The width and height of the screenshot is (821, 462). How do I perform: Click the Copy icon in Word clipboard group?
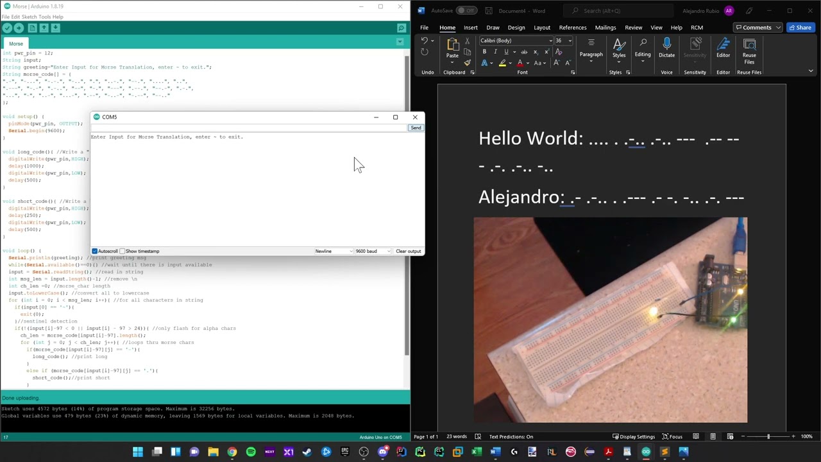tap(467, 52)
